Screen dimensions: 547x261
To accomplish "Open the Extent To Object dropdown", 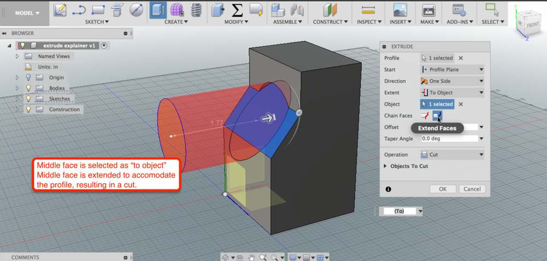I will (x=452, y=93).
